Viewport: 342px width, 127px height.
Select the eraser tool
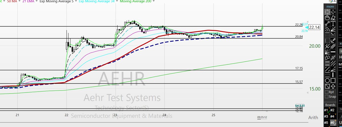tap(333, 18)
